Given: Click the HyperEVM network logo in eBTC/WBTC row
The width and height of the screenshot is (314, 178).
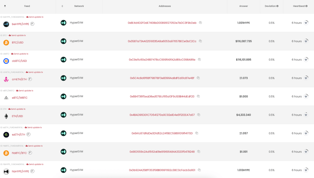Looking at the screenshot, I should (64, 96).
